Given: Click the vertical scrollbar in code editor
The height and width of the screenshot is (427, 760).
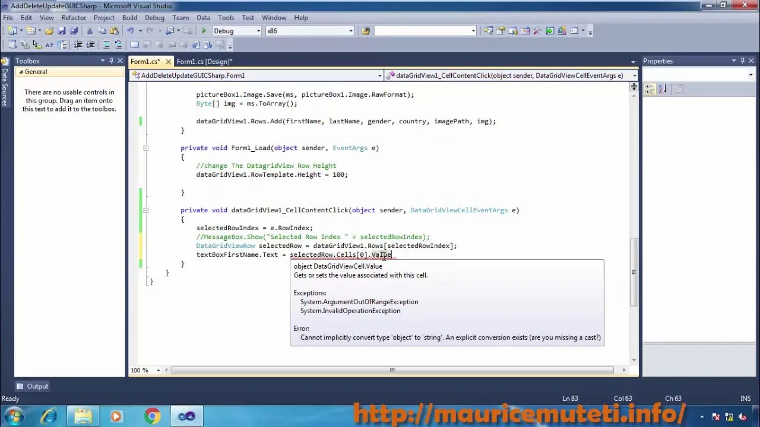Looking at the screenshot, I should pos(634,272).
